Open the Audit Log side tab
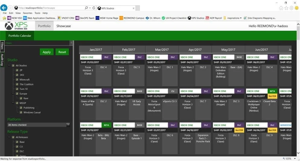Screen dimensions: 300x161 [2, 60]
